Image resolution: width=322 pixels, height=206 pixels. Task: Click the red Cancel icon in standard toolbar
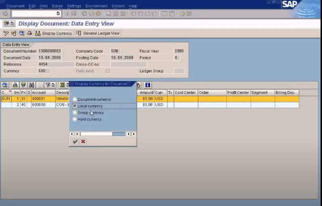[98, 14]
